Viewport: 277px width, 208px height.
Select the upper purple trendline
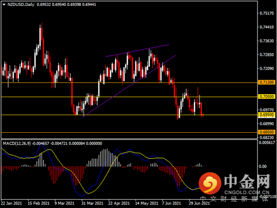137,50
